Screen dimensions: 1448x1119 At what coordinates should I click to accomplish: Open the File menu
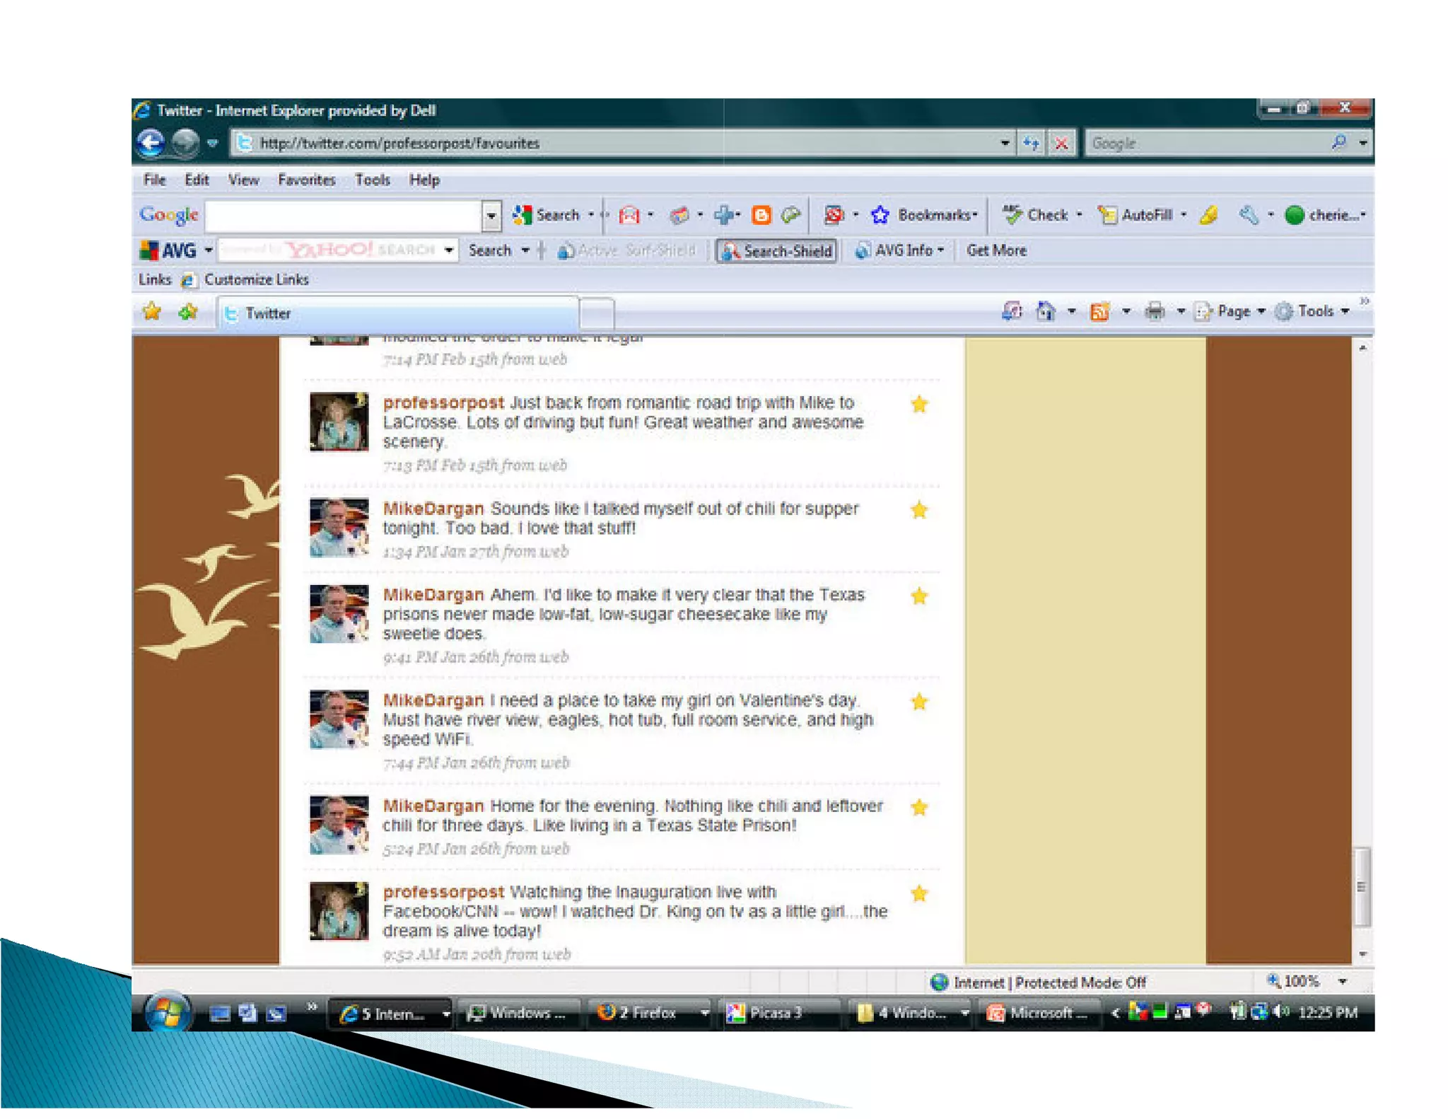click(154, 180)
